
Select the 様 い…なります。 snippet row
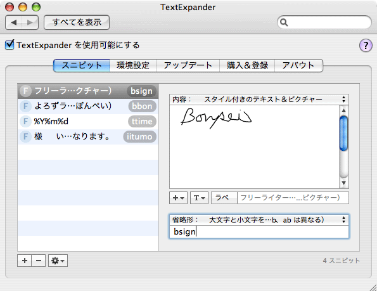(88, 136)
